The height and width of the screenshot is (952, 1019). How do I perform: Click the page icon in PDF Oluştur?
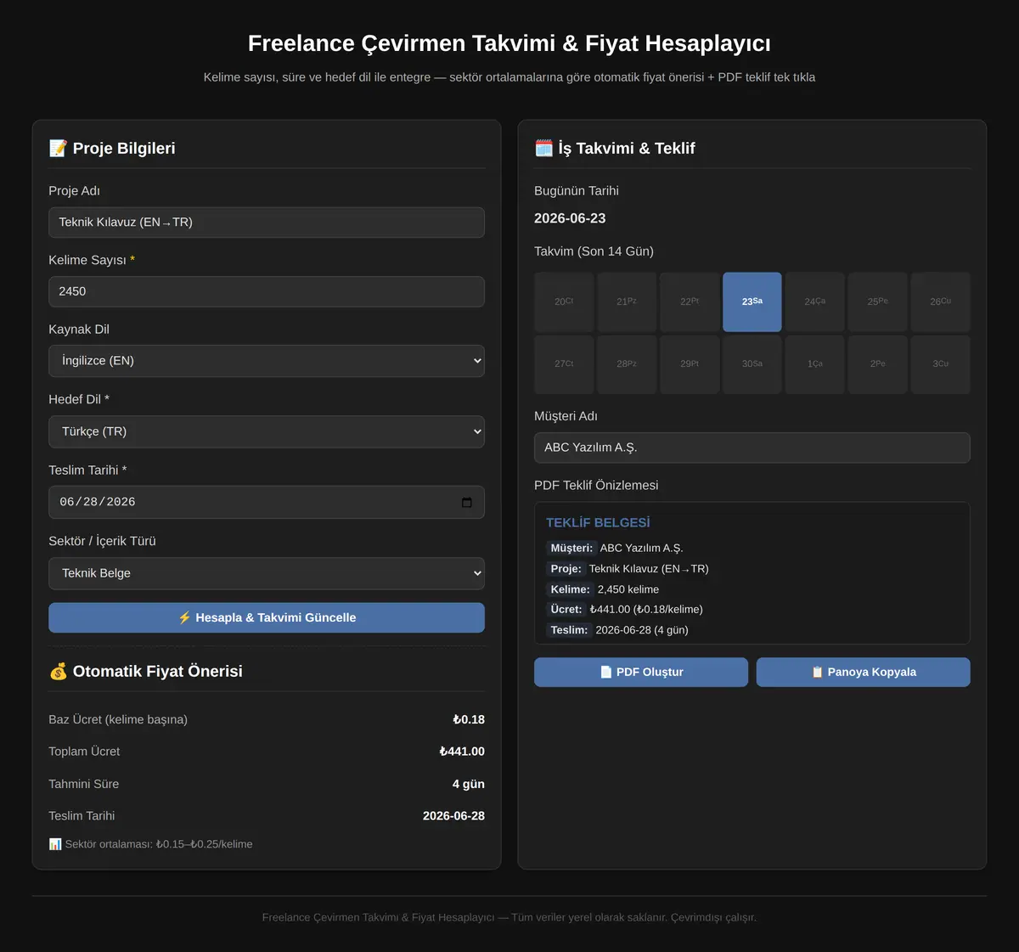point(605,672)
